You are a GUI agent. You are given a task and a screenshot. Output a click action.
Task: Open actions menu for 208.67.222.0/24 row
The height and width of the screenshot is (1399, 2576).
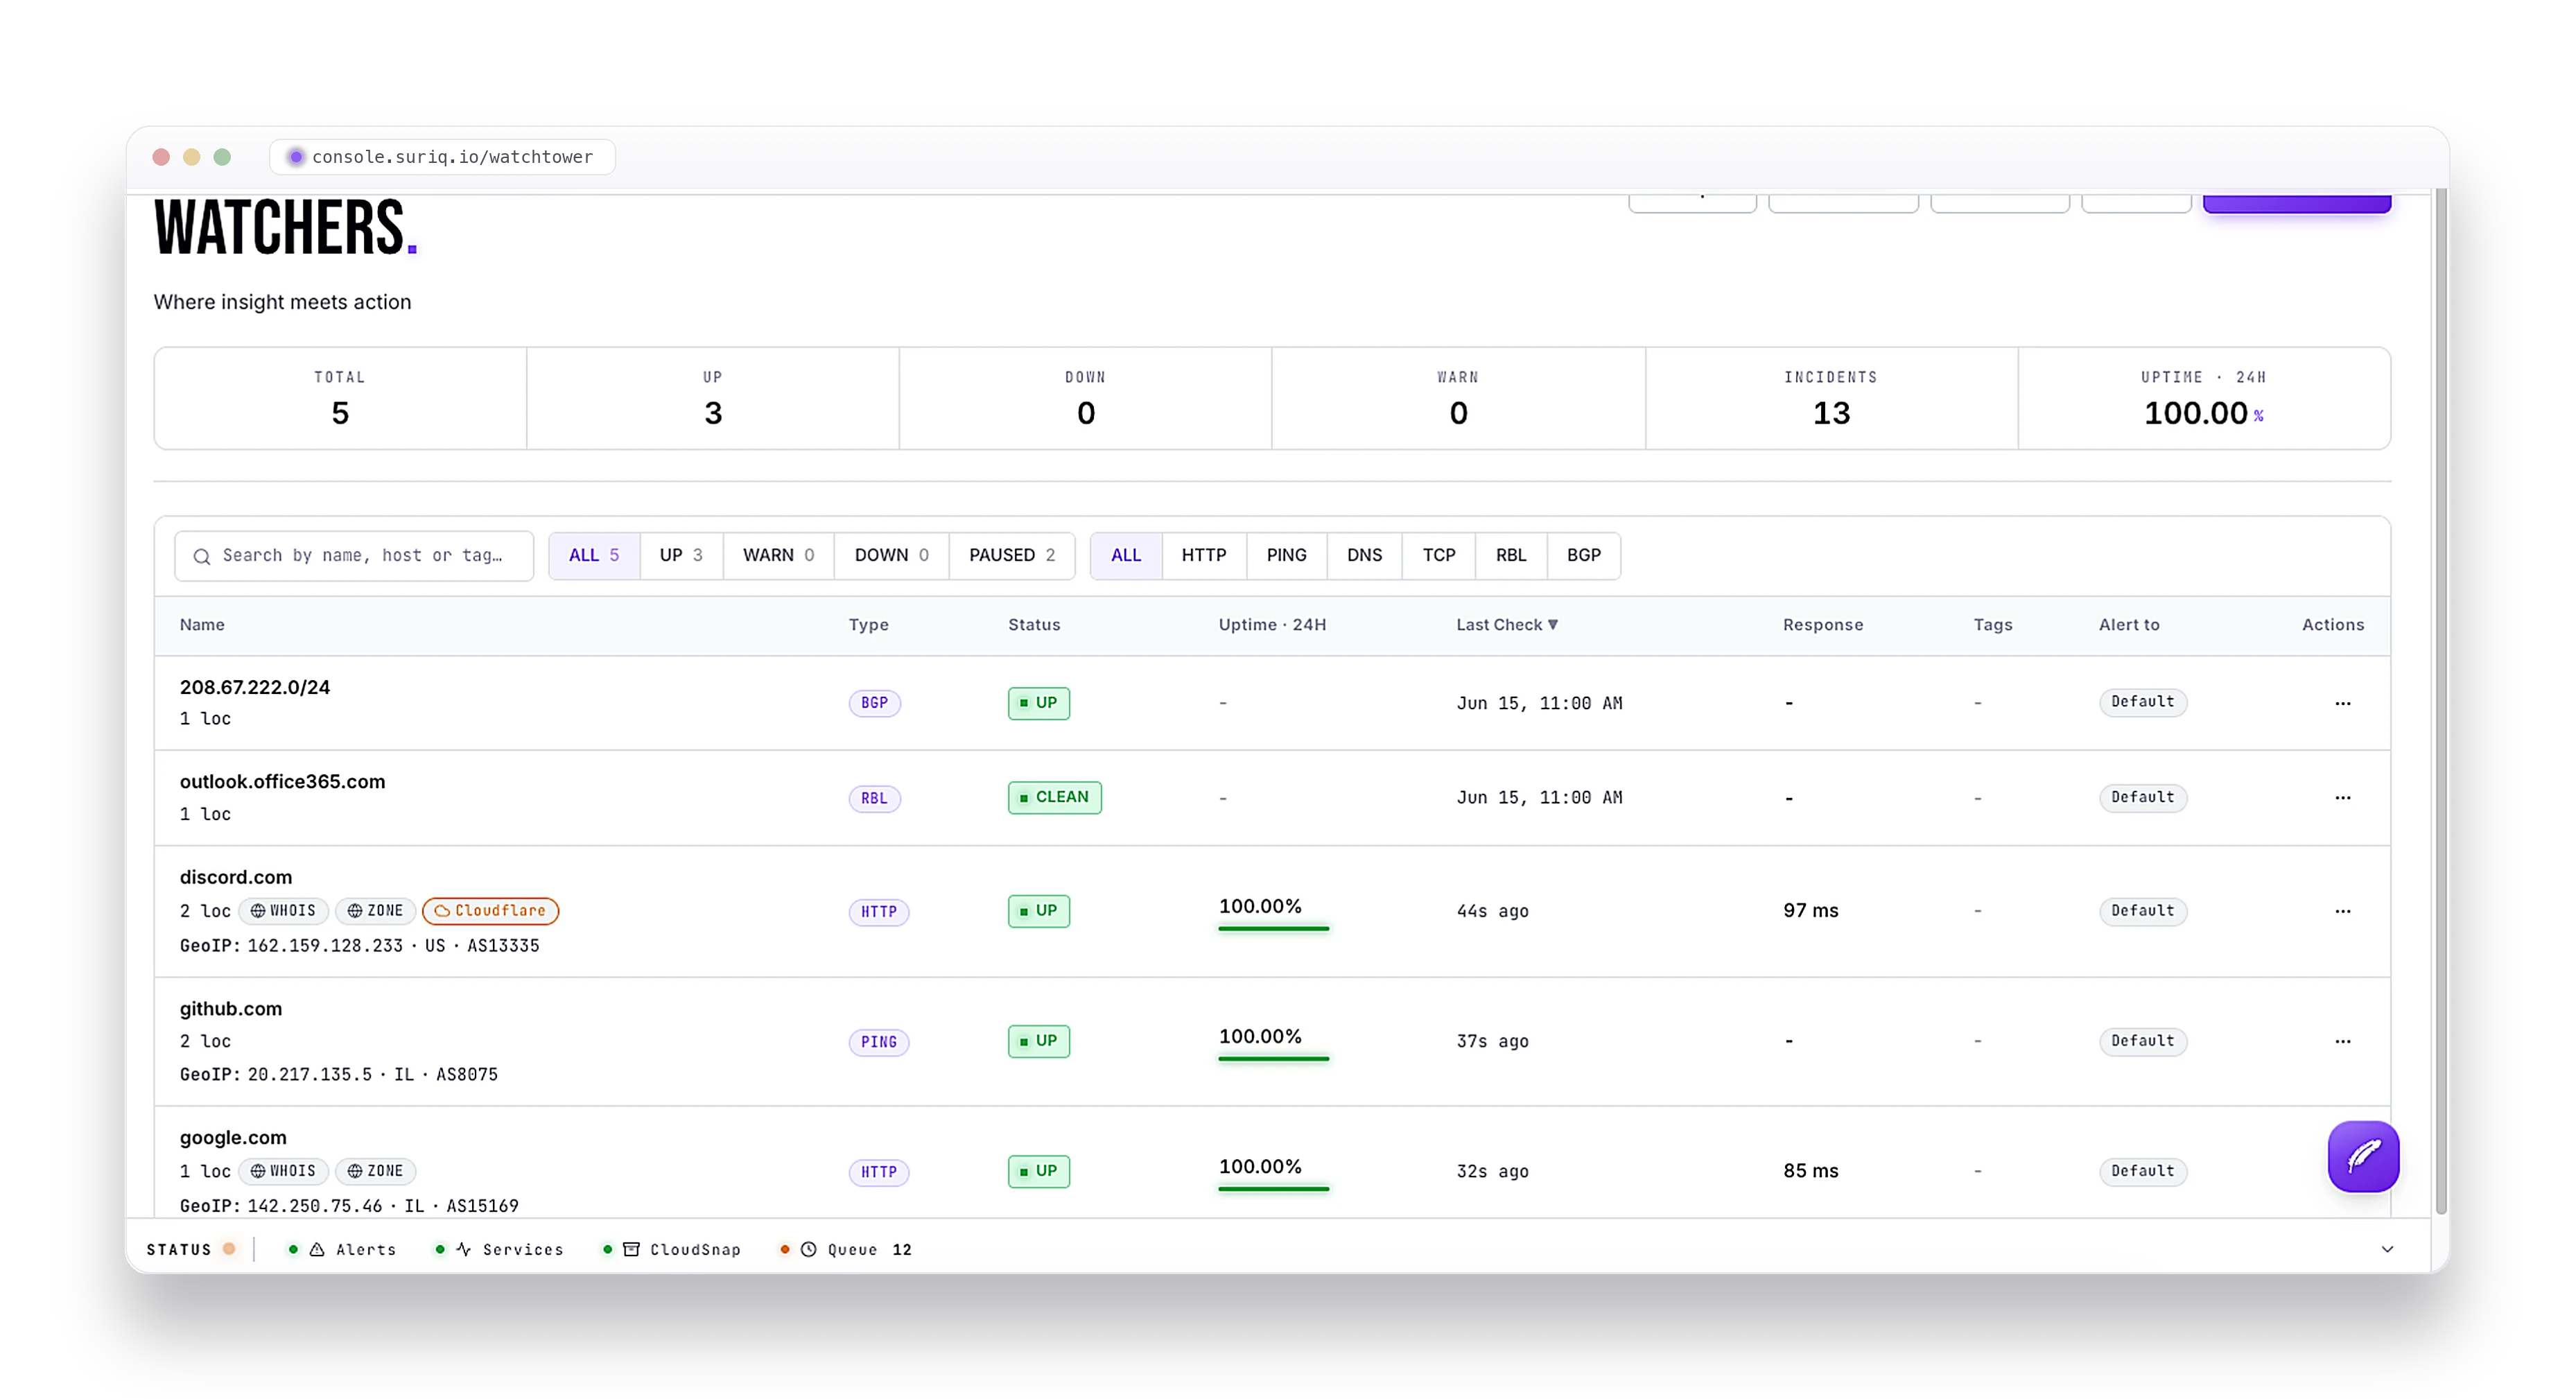(2342, 703)
